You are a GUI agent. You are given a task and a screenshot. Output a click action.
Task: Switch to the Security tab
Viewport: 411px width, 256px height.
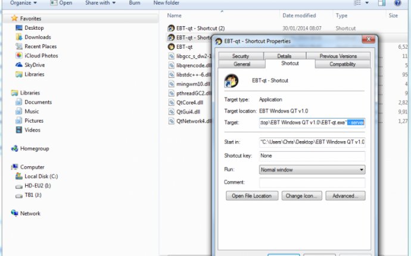tap(241, 56)
